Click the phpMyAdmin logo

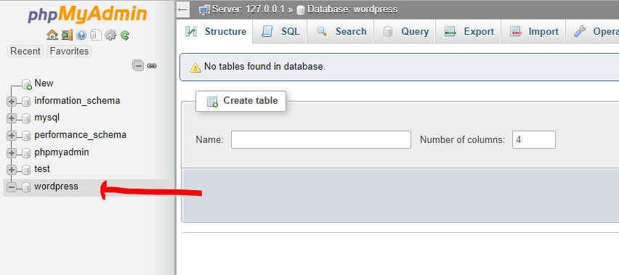click(x=88, y=15)
